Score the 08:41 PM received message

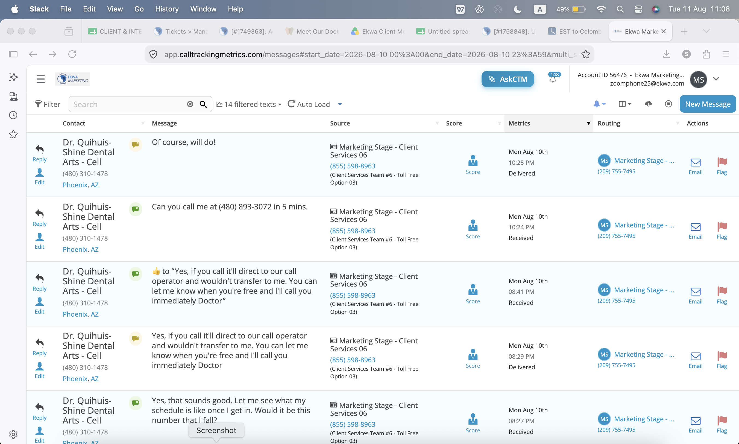[x=473, y=294]
